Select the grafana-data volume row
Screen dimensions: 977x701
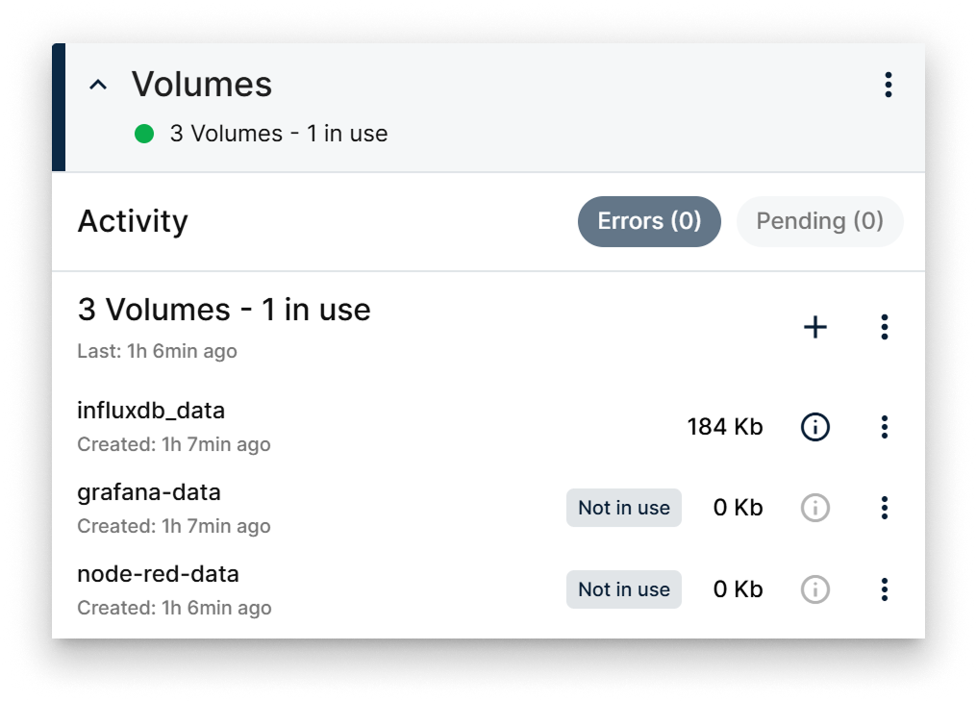pos(149,492)
